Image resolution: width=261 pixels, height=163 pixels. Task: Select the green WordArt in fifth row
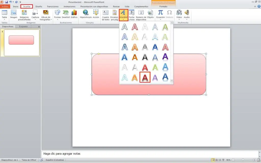coord(155,67)
